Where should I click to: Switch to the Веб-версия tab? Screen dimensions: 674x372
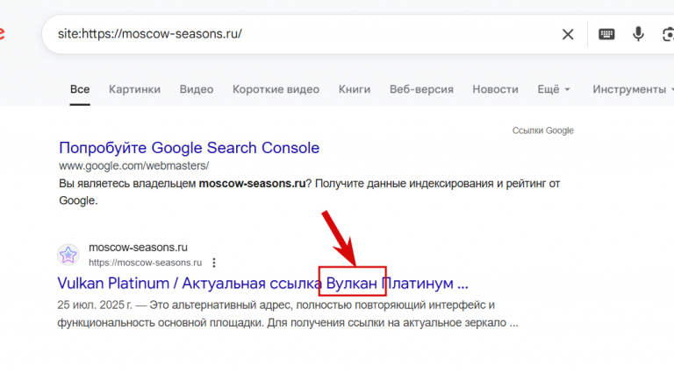pos(421,89)
